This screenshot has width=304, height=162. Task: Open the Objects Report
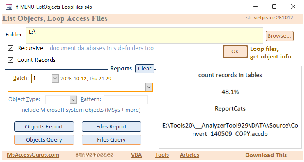[44, 127]
